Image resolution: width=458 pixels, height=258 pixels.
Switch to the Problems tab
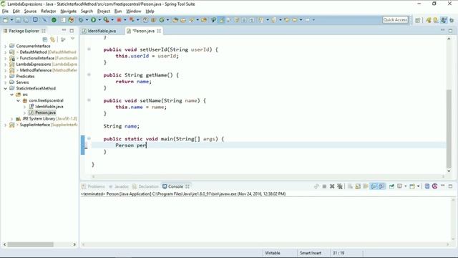(93, 186)
